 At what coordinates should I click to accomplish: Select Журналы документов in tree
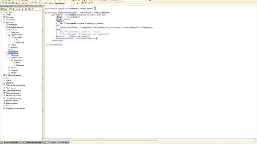13,75
